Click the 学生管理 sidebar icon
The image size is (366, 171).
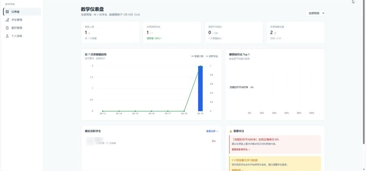click(x=7, y=20)
